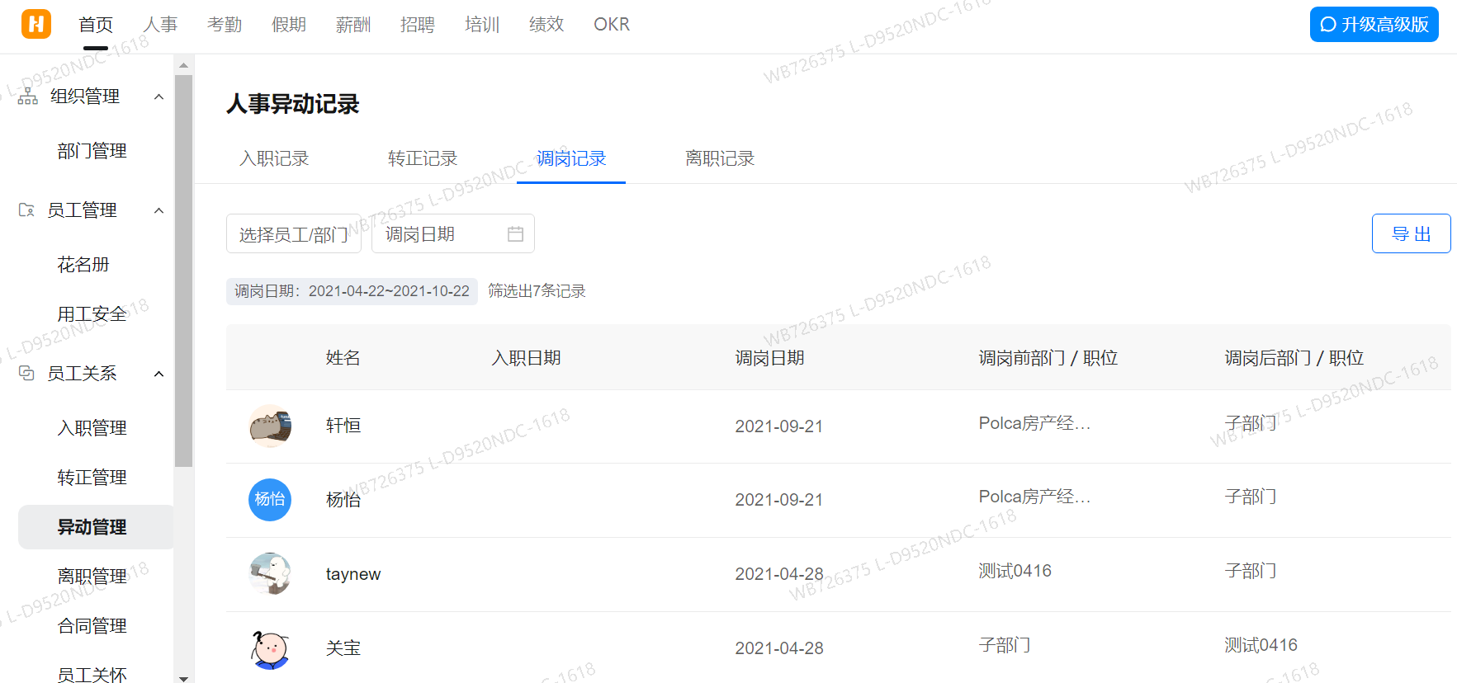Open the 调岗日期 date picker

[453, 234]
